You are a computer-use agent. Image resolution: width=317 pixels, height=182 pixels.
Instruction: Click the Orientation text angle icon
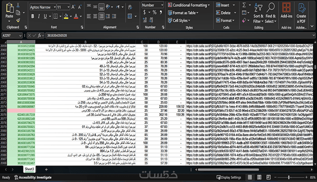[x=108, y=7]
